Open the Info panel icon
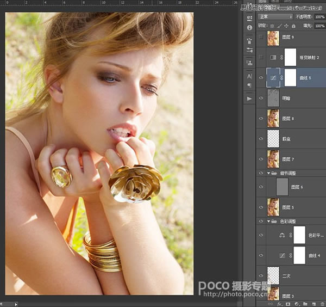326x307 pixels. [x=249, y=28]
